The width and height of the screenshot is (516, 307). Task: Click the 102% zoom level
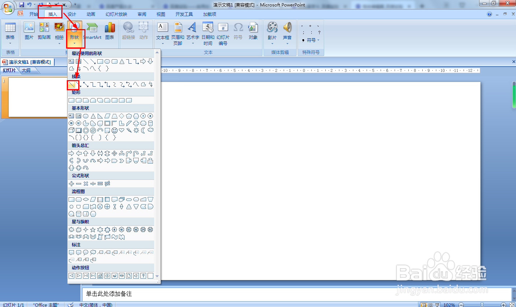(449, 305)
